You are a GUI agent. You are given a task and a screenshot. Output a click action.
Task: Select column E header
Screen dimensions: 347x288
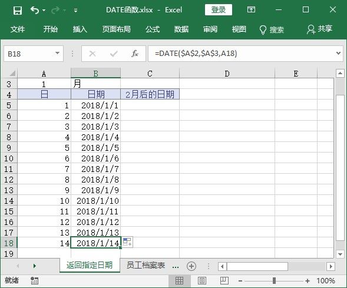tap(296, 74)
